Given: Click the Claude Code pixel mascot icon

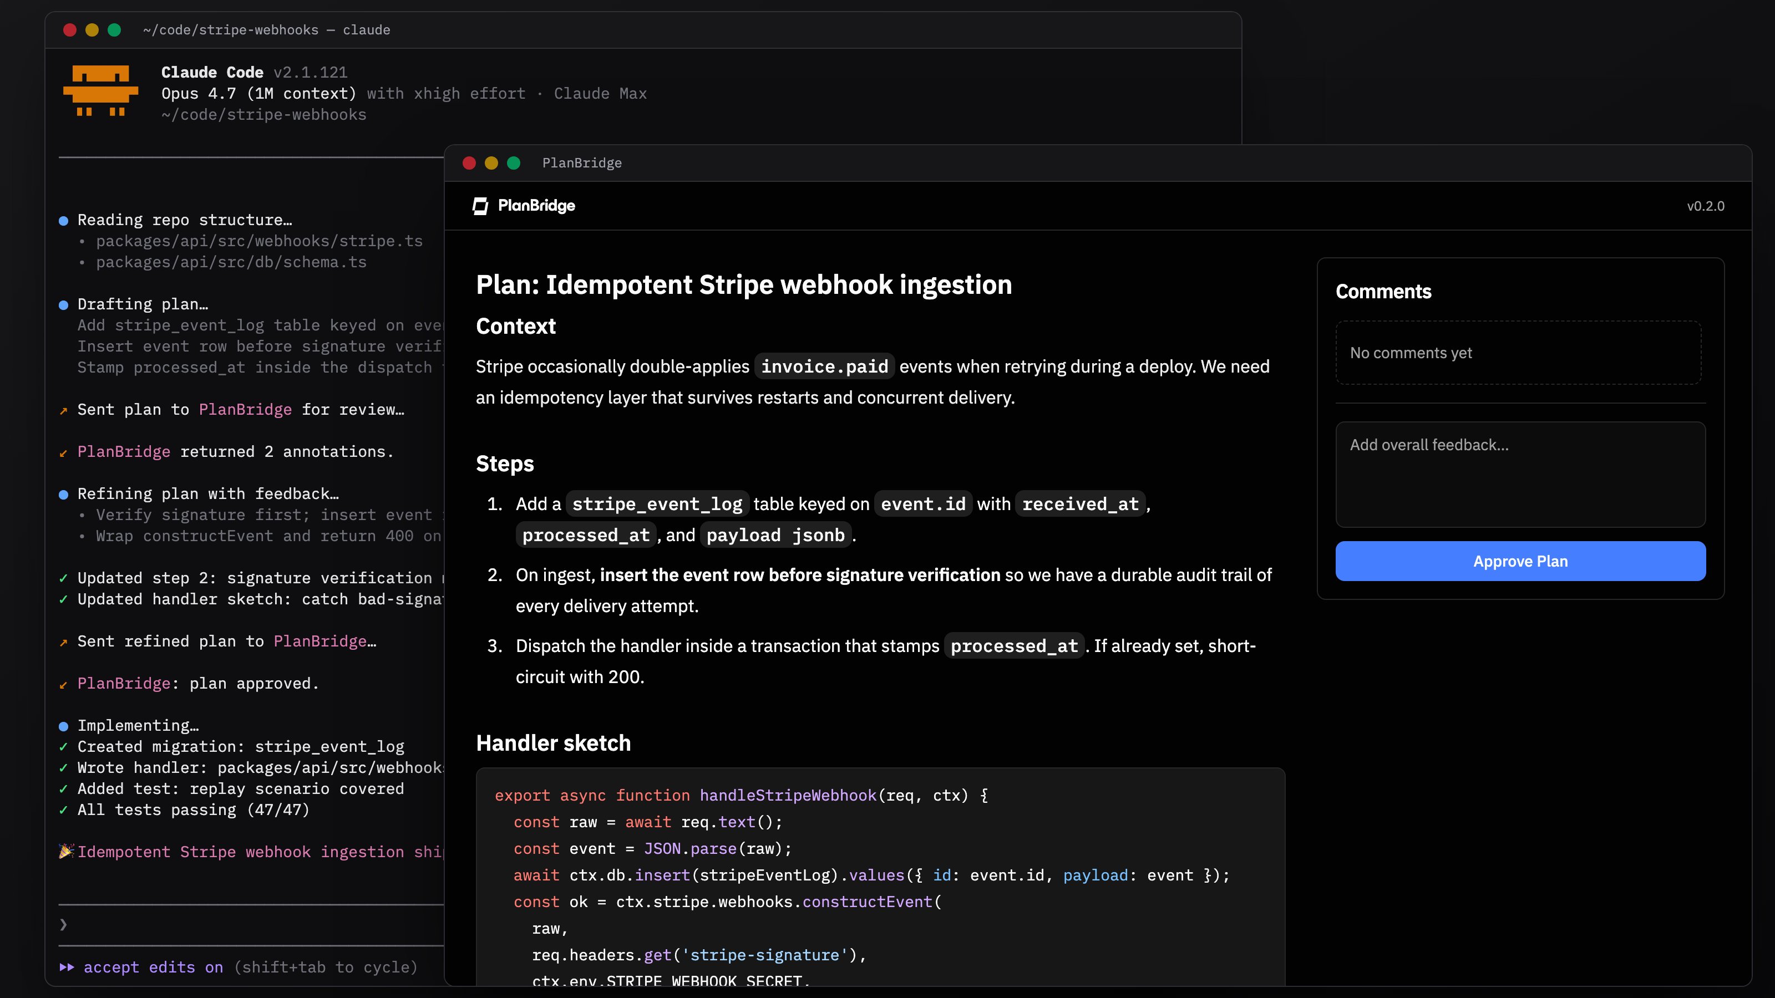Looking at the screenshot, I should click(100, 91).
